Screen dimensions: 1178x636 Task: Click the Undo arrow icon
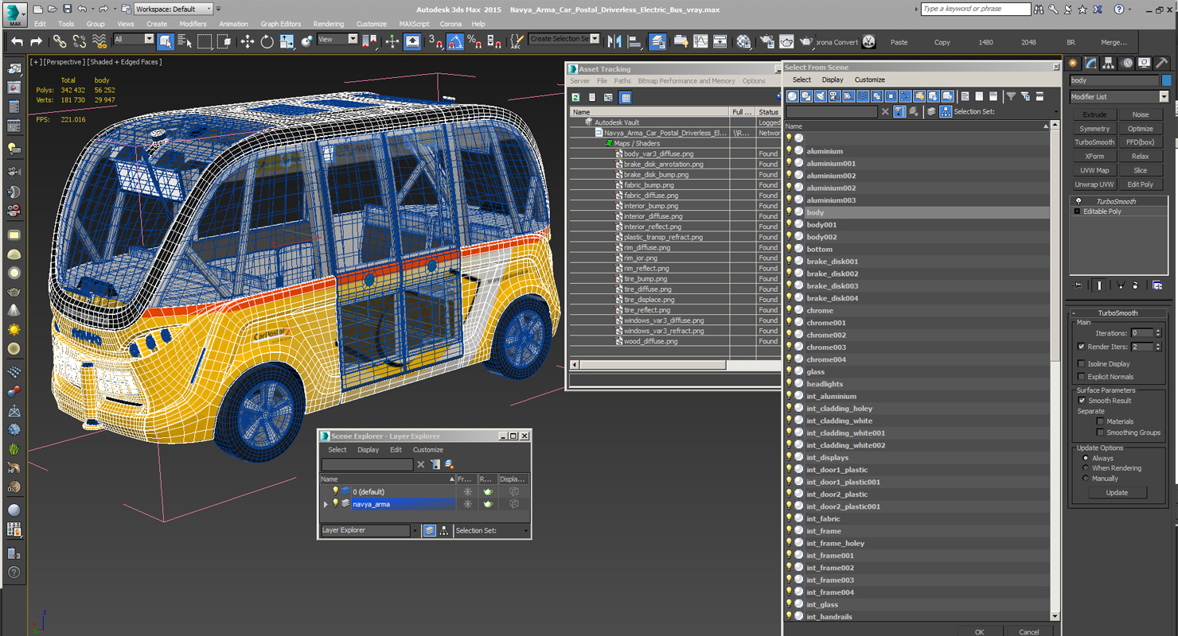[x=17, y=41]
